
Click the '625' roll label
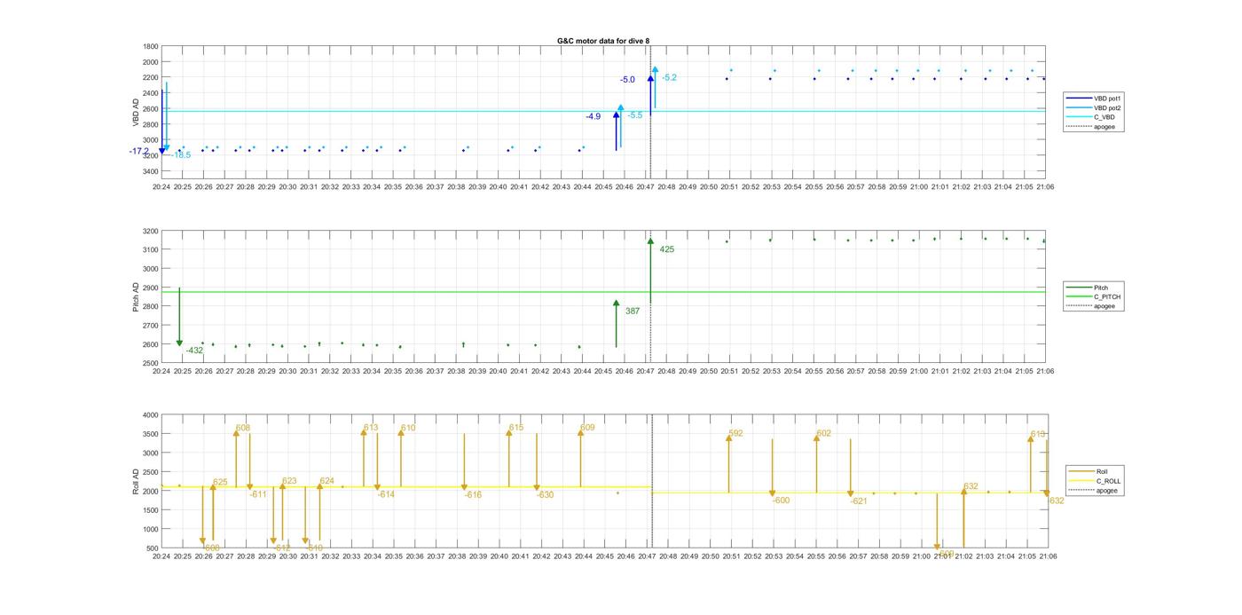[x=220, y=483]
